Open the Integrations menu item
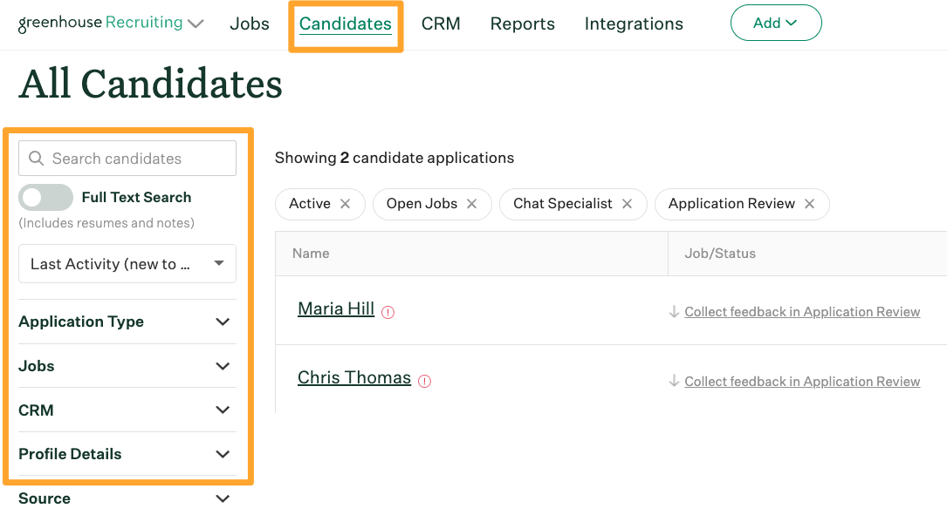 [x=634, y=24]
